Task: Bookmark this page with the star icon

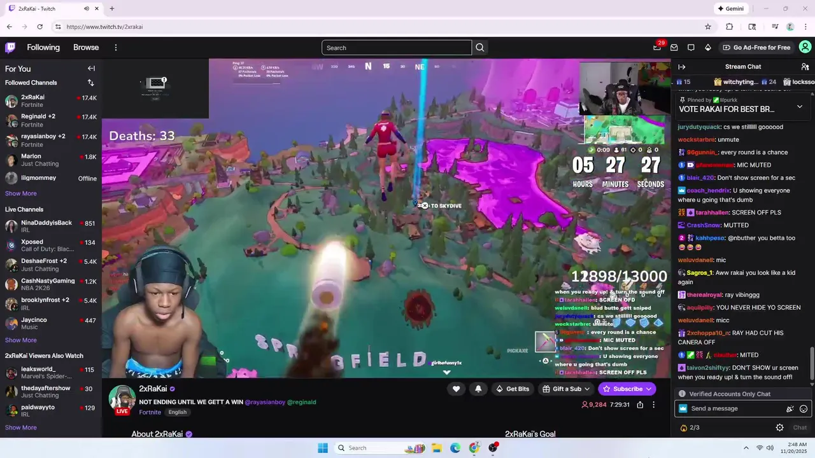Action: click(x=707, y=27)
